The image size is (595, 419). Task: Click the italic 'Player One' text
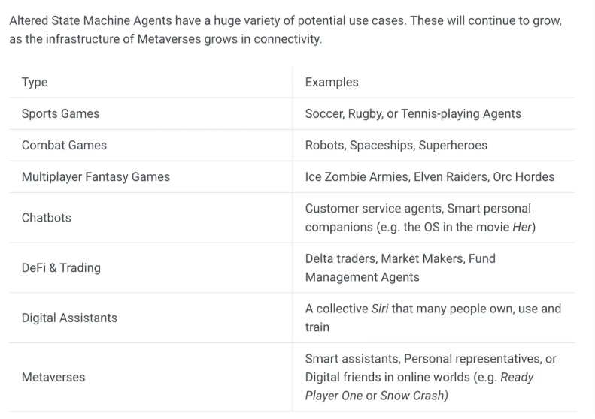click(x=333, y=396)
